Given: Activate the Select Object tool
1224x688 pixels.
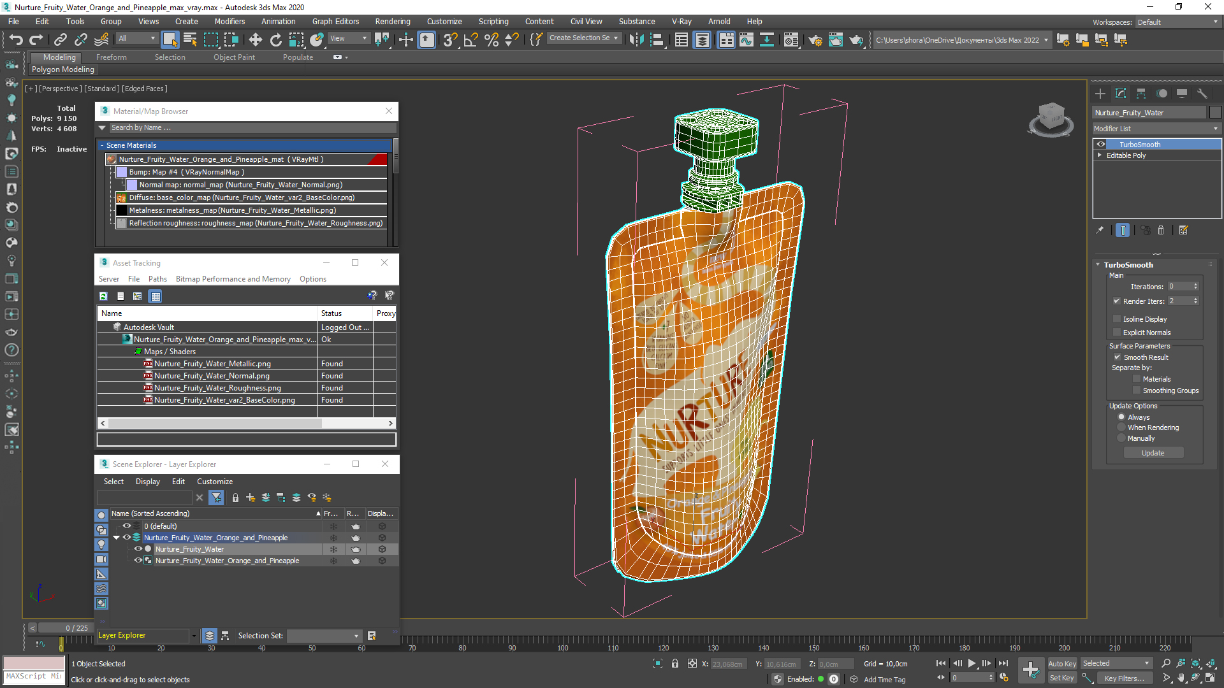Looking at the screenshot, I should 170,39.
